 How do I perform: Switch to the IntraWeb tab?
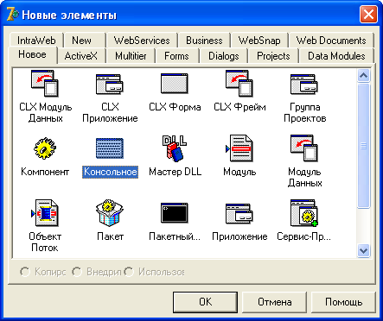pyautogui.click(x=36, y=41)
